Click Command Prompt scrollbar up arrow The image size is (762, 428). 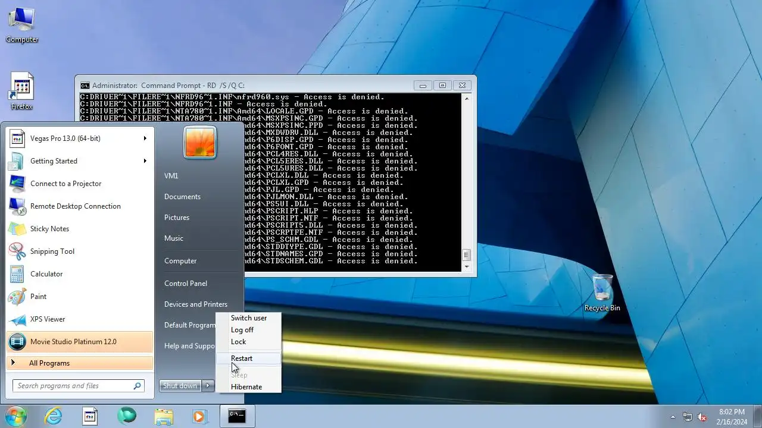[466, 98]
